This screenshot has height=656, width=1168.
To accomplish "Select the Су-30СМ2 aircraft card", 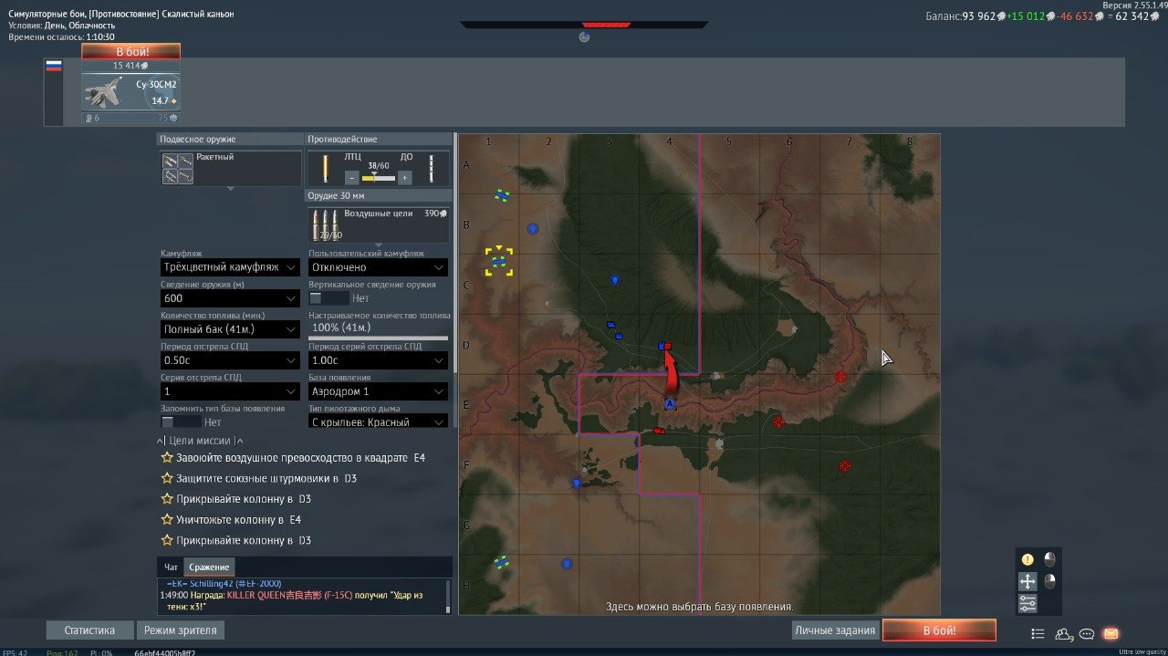I will click(x=130, y=92).
